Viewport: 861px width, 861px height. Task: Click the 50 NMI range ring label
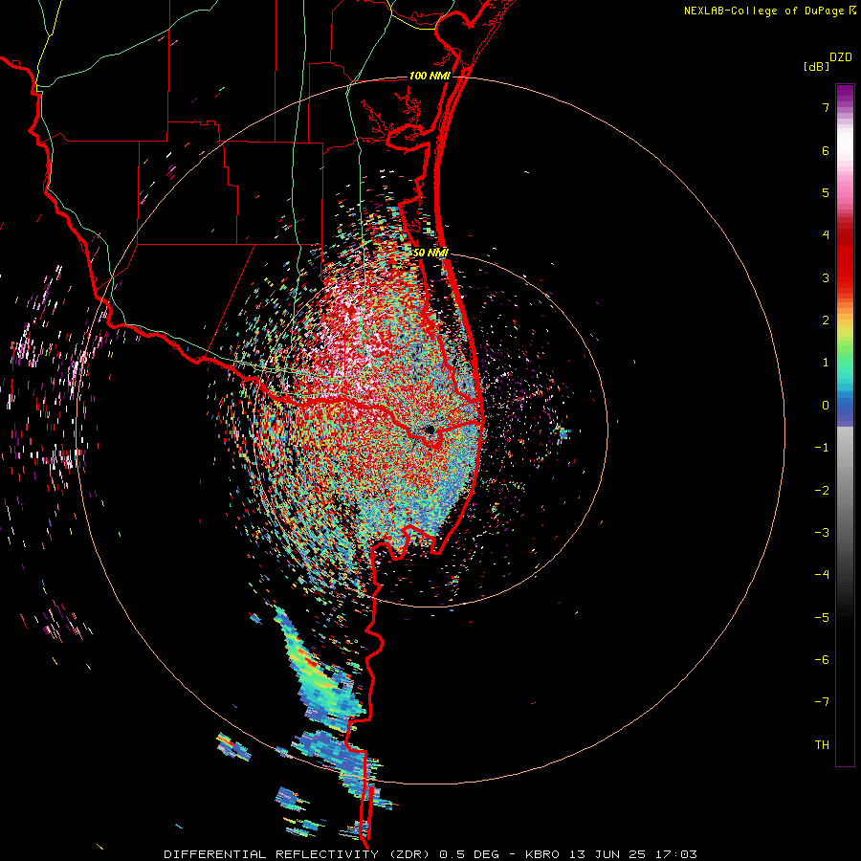(x=430, y=254)
